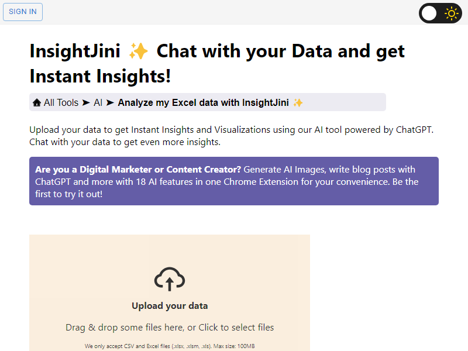Click the cloud upload icon
Viewport: 468px width, 351px height.
pyautogui.click(x=170, y=279)
